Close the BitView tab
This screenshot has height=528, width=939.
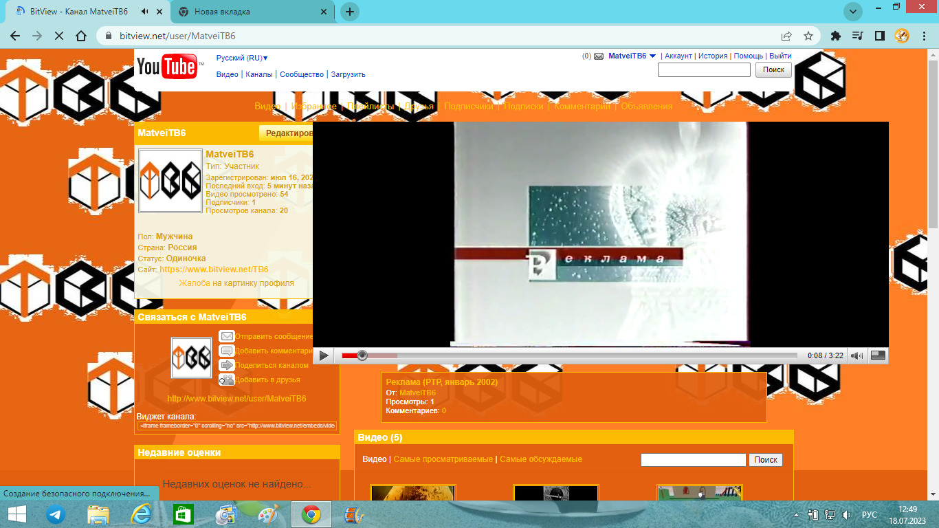point(159,12)
